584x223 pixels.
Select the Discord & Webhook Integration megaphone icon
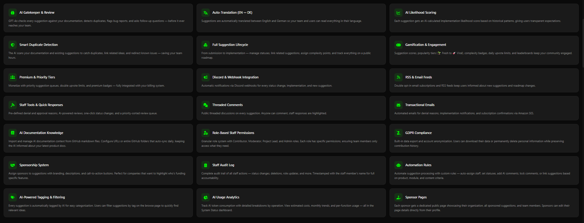tap(205, 77)
